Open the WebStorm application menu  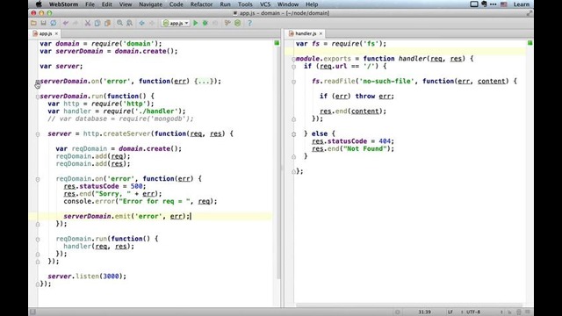pos(62,4)
